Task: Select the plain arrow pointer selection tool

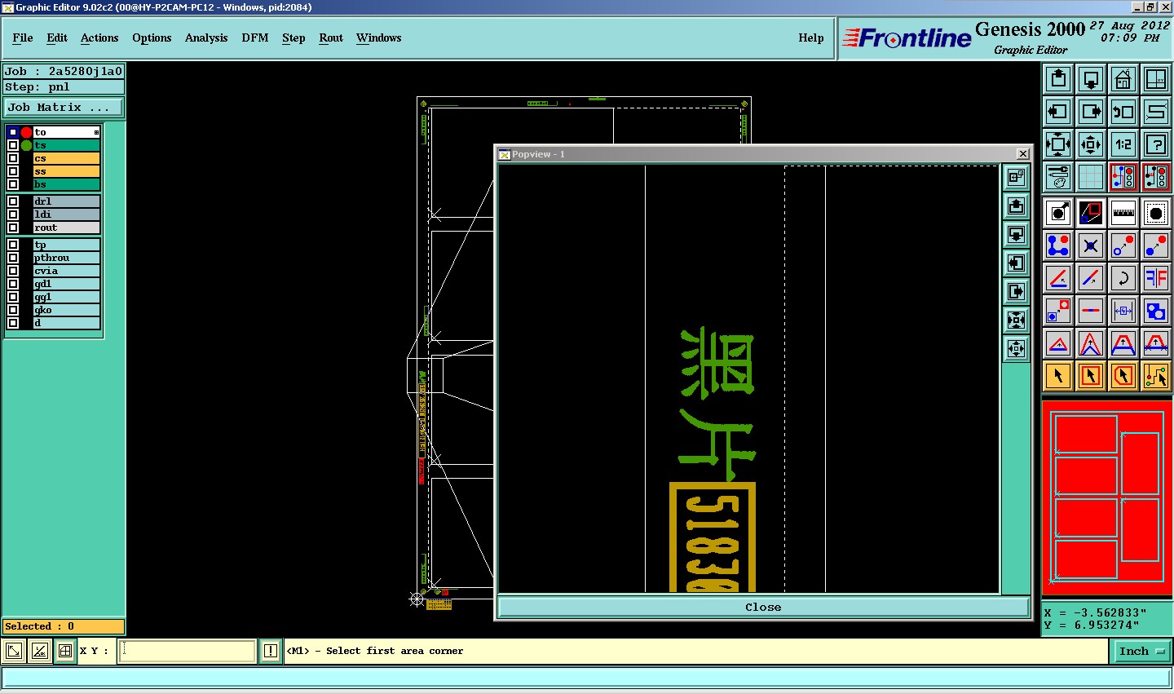Action: point(1058,376)
